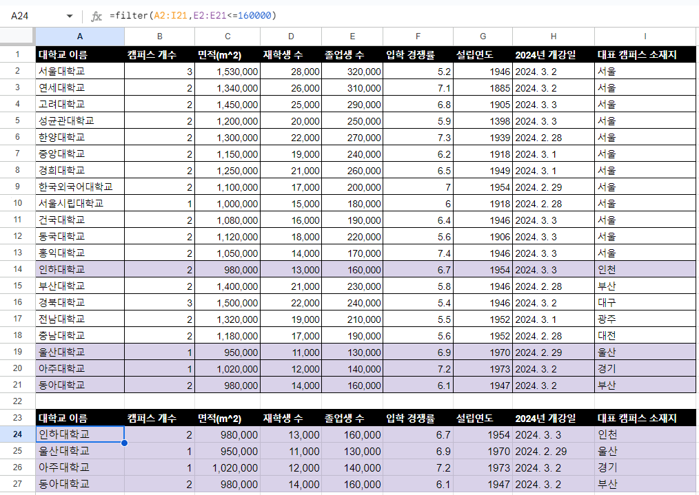Click header cell '면적(m^2)' in row 1

click(227, 55)
